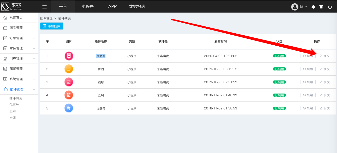This screenshot has width=337, height=153.
Task: Disable the 钱包 plugin
Action: pyautogui.click(x=308, y=82)
